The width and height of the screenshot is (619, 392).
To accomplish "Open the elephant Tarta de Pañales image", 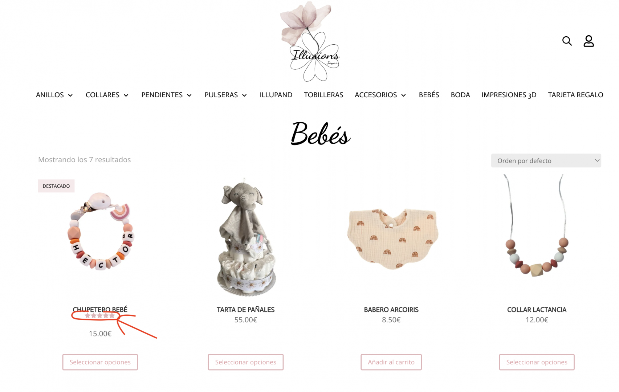I will pyautogui.click(x=245, y=237).
